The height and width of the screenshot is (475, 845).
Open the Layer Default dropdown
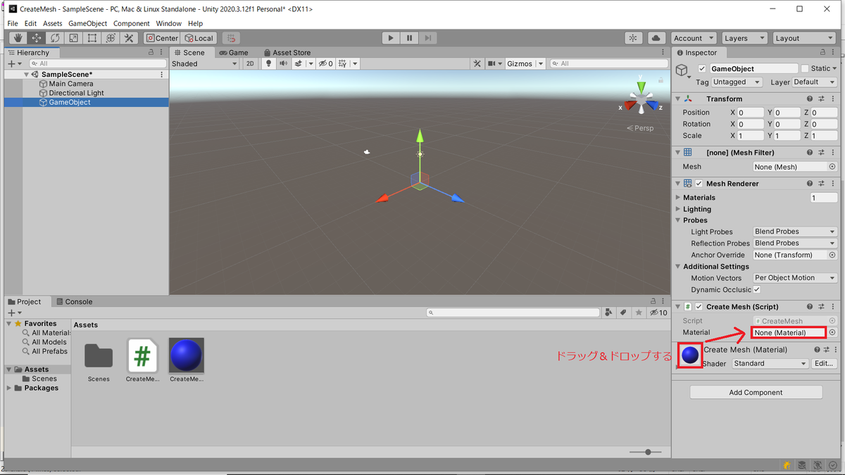tap(814, 82)
